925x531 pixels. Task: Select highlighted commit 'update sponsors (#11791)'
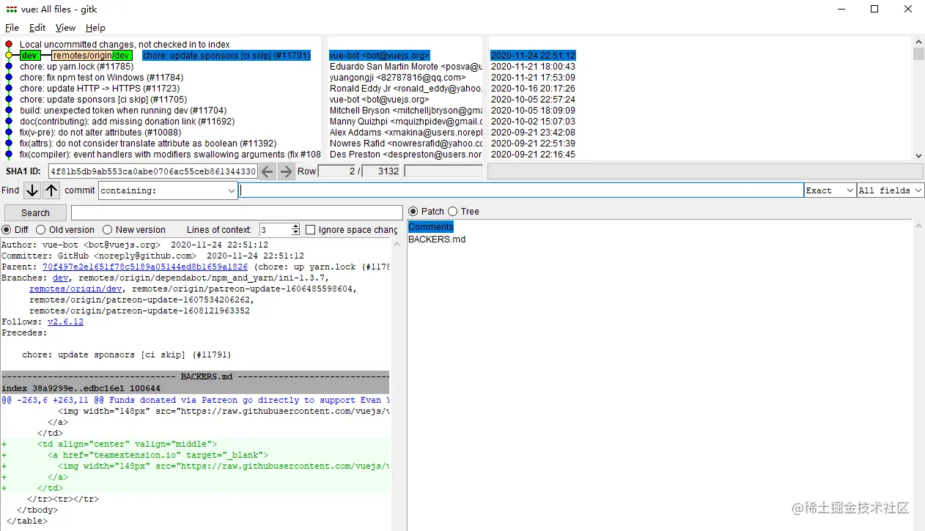tap(226, 56)
